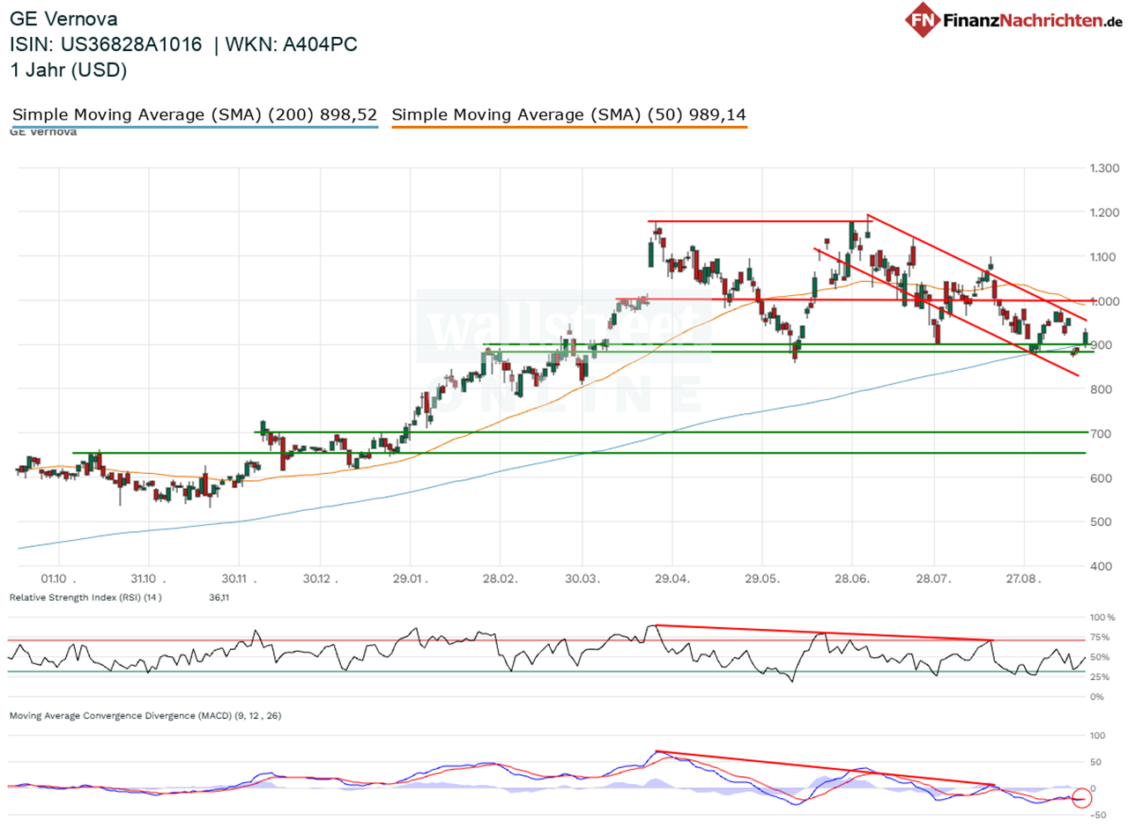Click the RSI 25% scale label
1128x828 pixels.
coord(1102,677)
